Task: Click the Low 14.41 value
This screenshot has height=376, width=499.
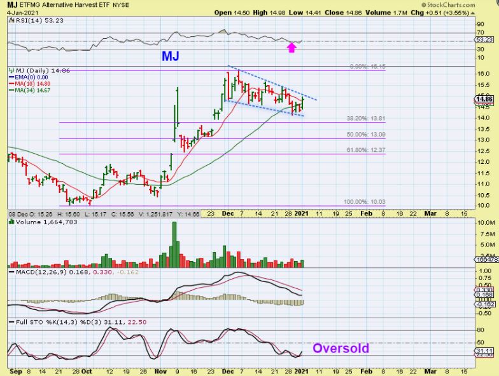Action: pos(306,13)
